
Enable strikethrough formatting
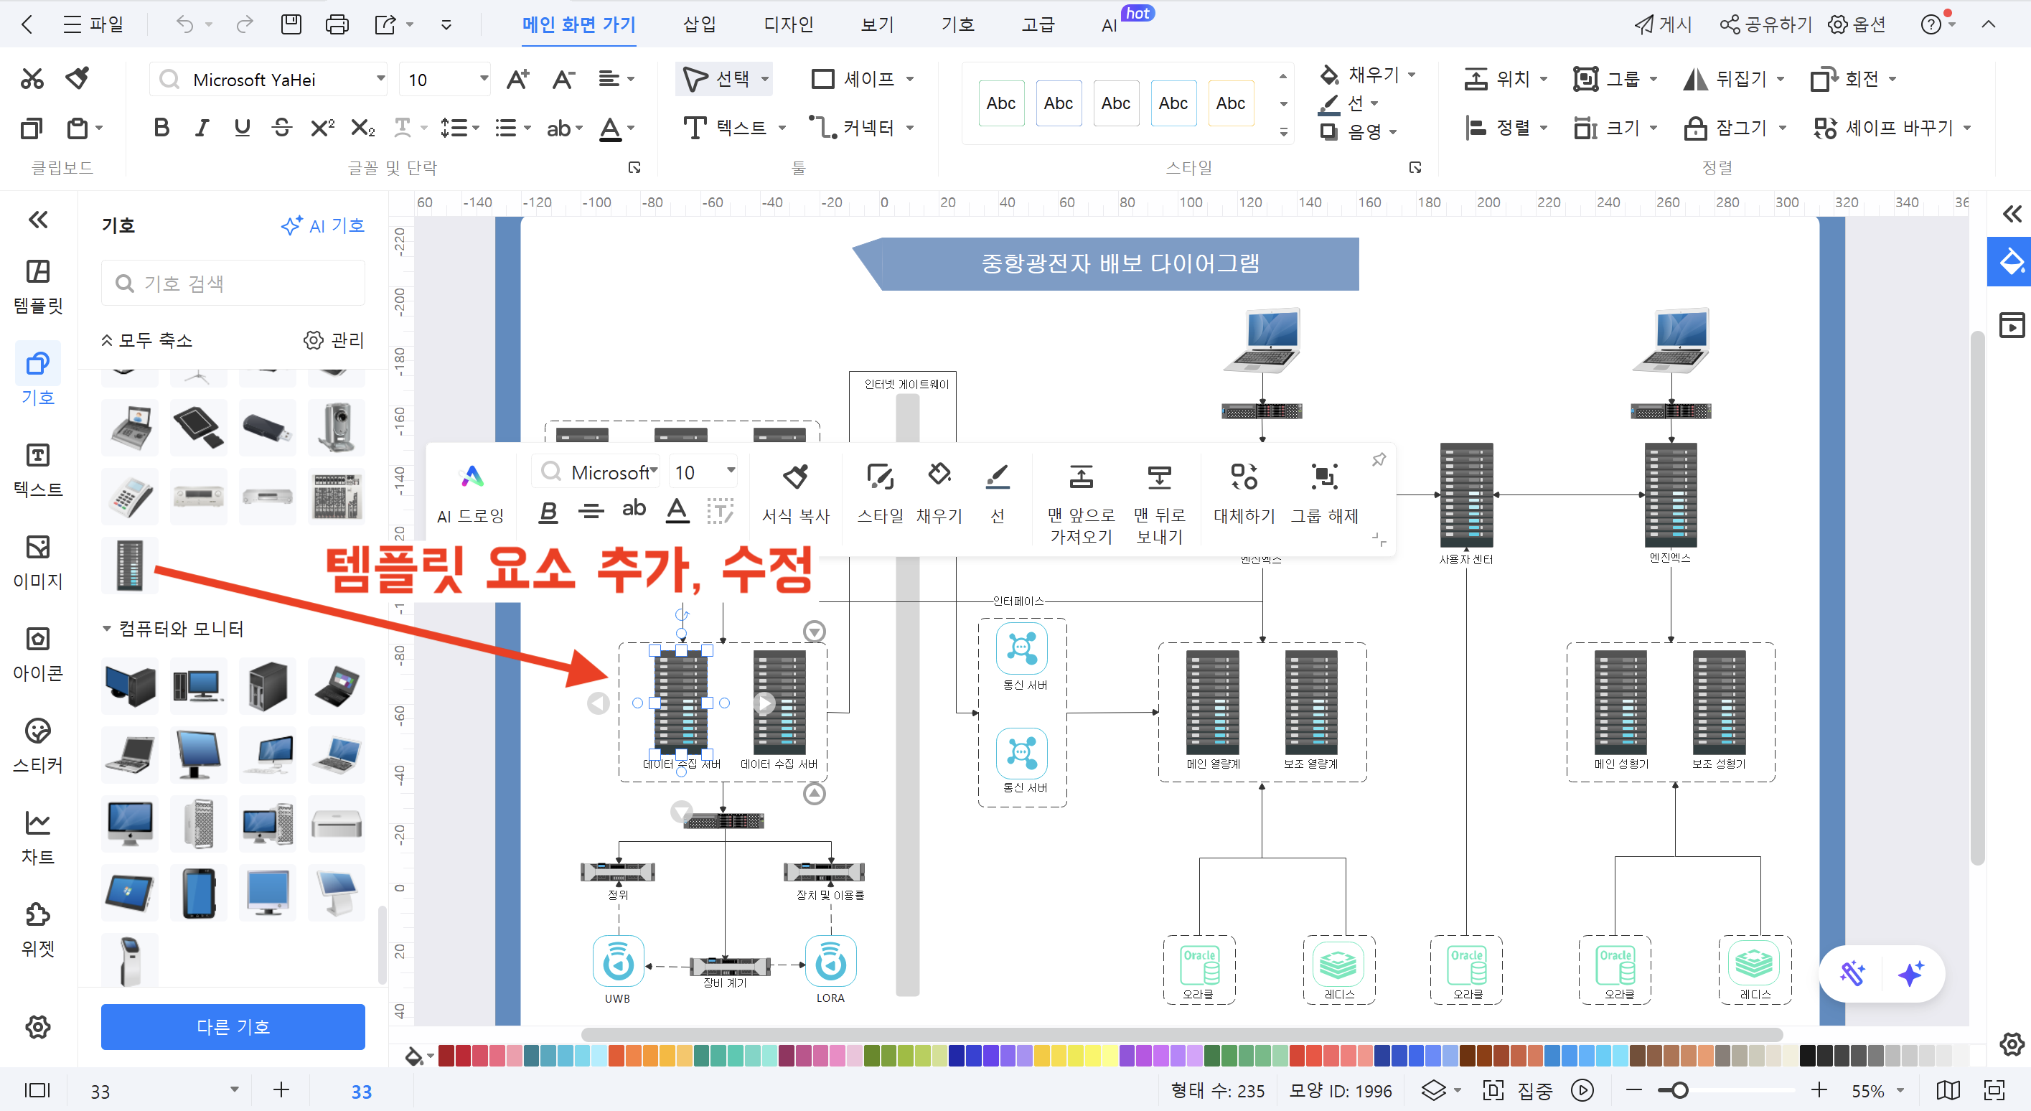coord(281,127)
